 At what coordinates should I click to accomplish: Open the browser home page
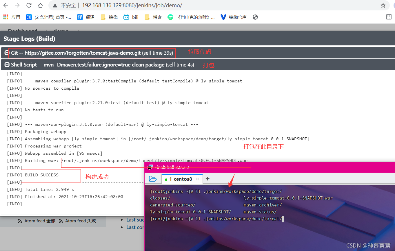tap(41, 5)
